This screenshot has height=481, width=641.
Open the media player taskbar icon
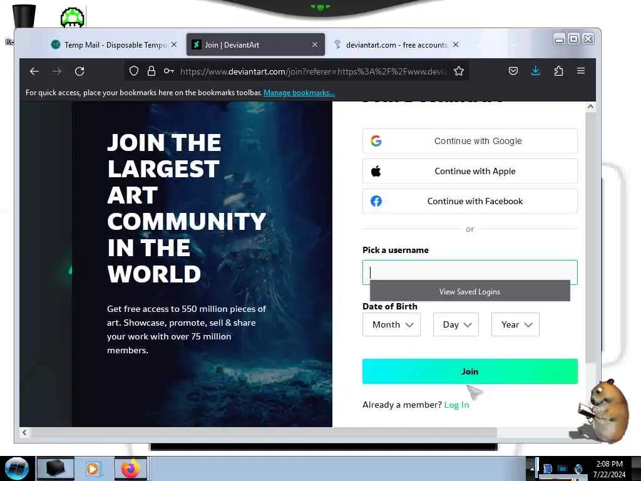93,468
